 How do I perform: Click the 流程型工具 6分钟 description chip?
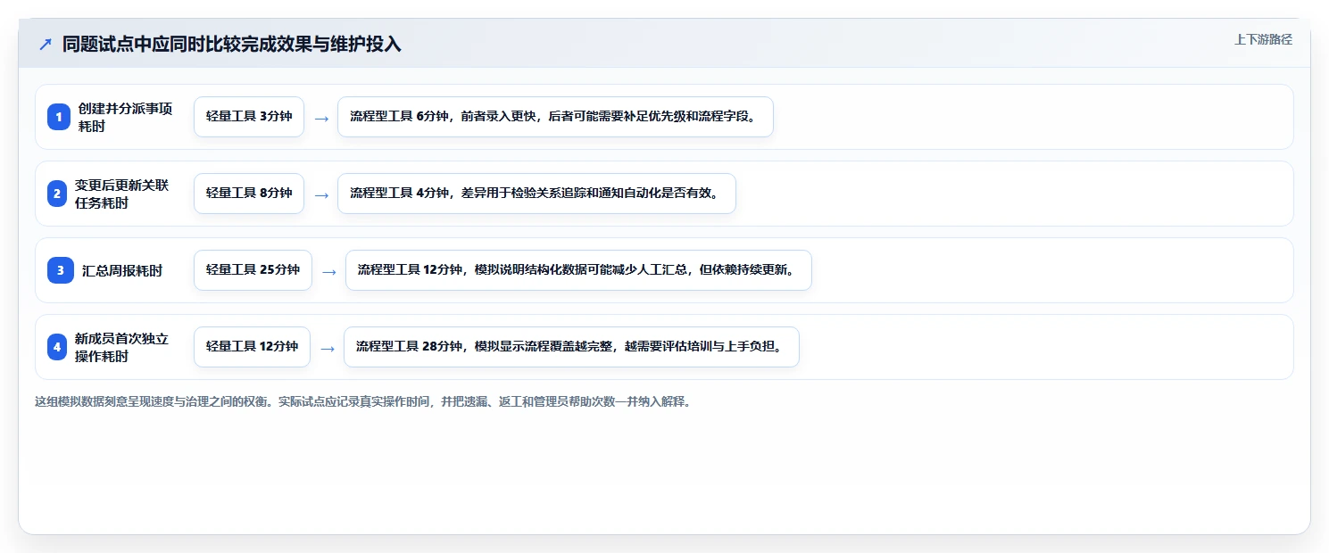coord(555,117)
